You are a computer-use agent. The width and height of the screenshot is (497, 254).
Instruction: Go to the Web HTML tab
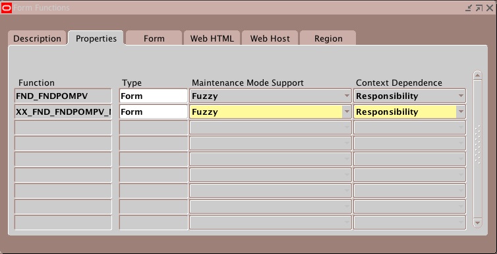tap(212, 38)
